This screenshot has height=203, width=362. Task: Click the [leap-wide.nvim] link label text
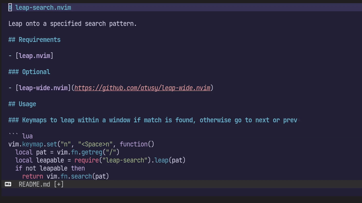click(x=43, y=88)
